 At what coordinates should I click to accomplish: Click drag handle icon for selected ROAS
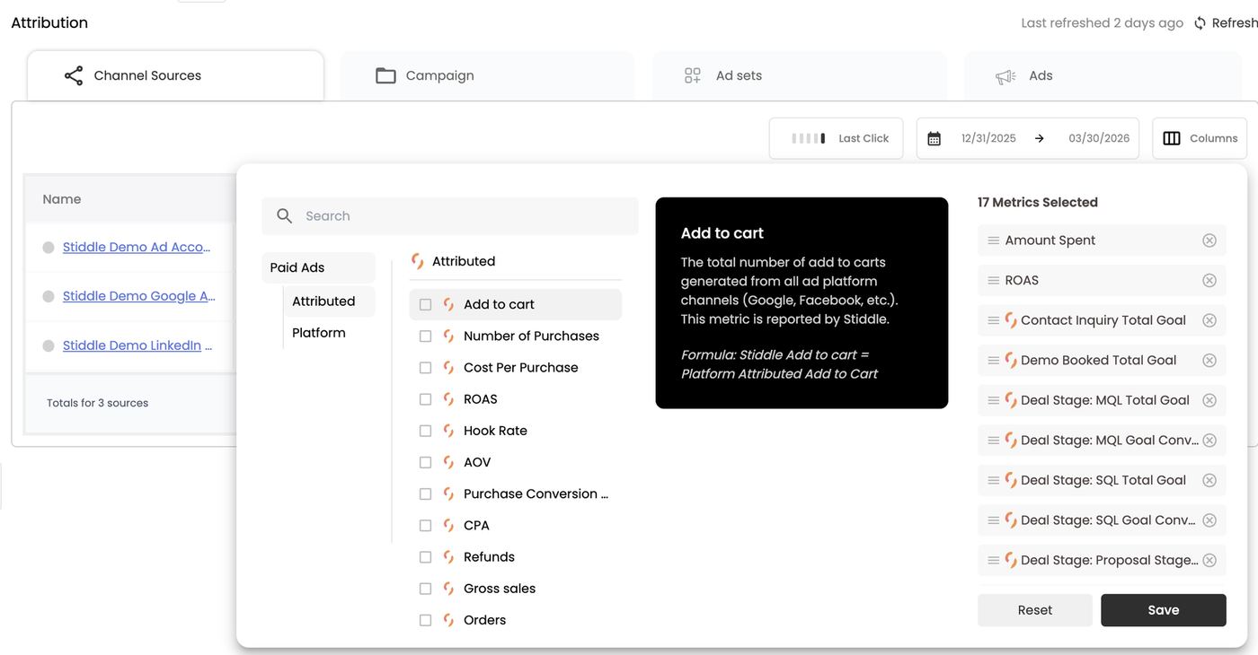click(994, 281)
